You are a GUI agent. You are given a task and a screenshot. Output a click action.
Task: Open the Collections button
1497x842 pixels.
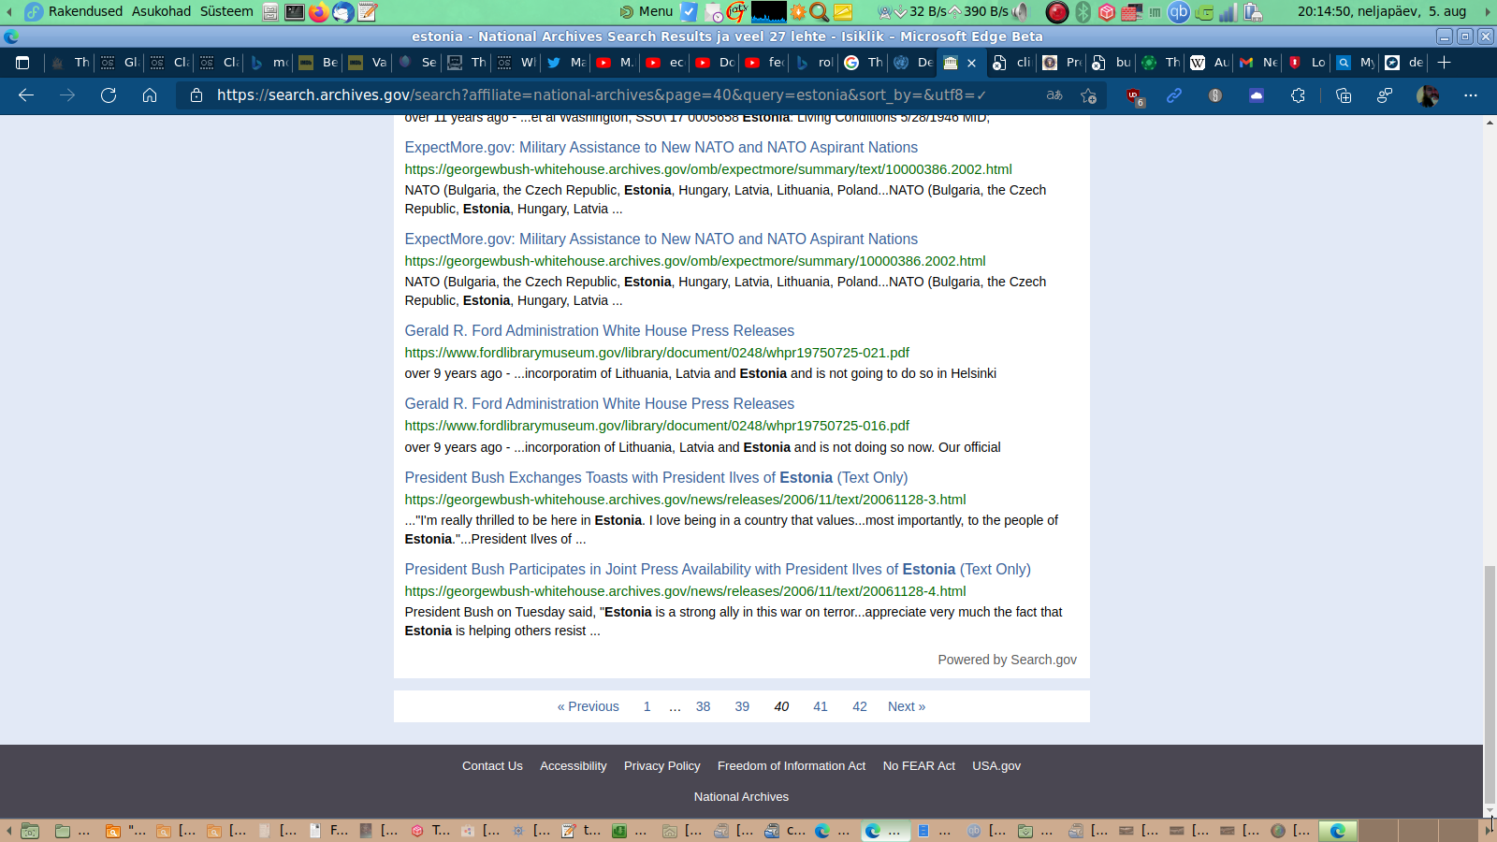tap(1344, 94)
